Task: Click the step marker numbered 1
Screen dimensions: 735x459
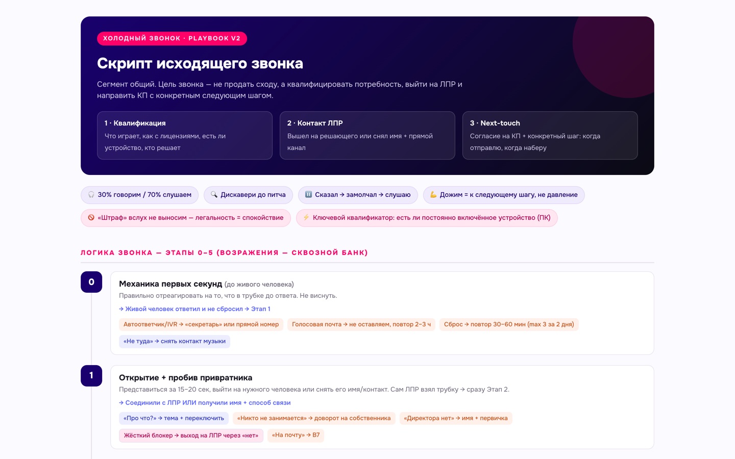Action: coord(91,376)
